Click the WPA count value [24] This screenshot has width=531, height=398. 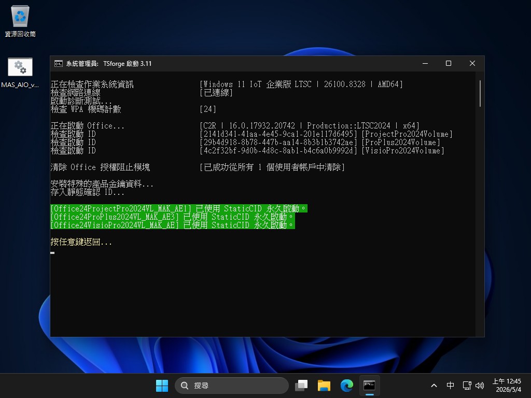(208, 109)
